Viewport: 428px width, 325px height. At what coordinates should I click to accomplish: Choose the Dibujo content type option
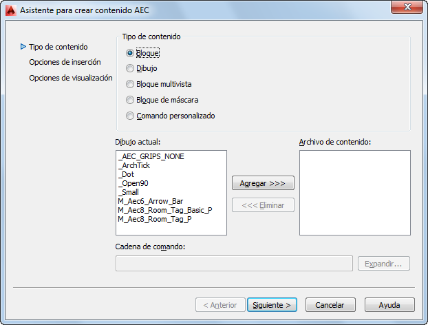(x=130, y=68)
